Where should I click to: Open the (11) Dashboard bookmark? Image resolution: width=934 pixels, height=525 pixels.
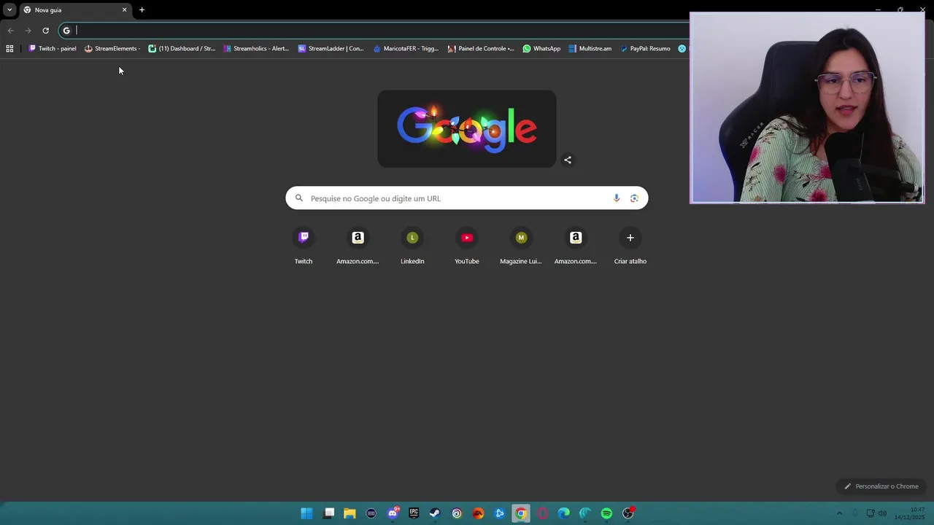182,49
